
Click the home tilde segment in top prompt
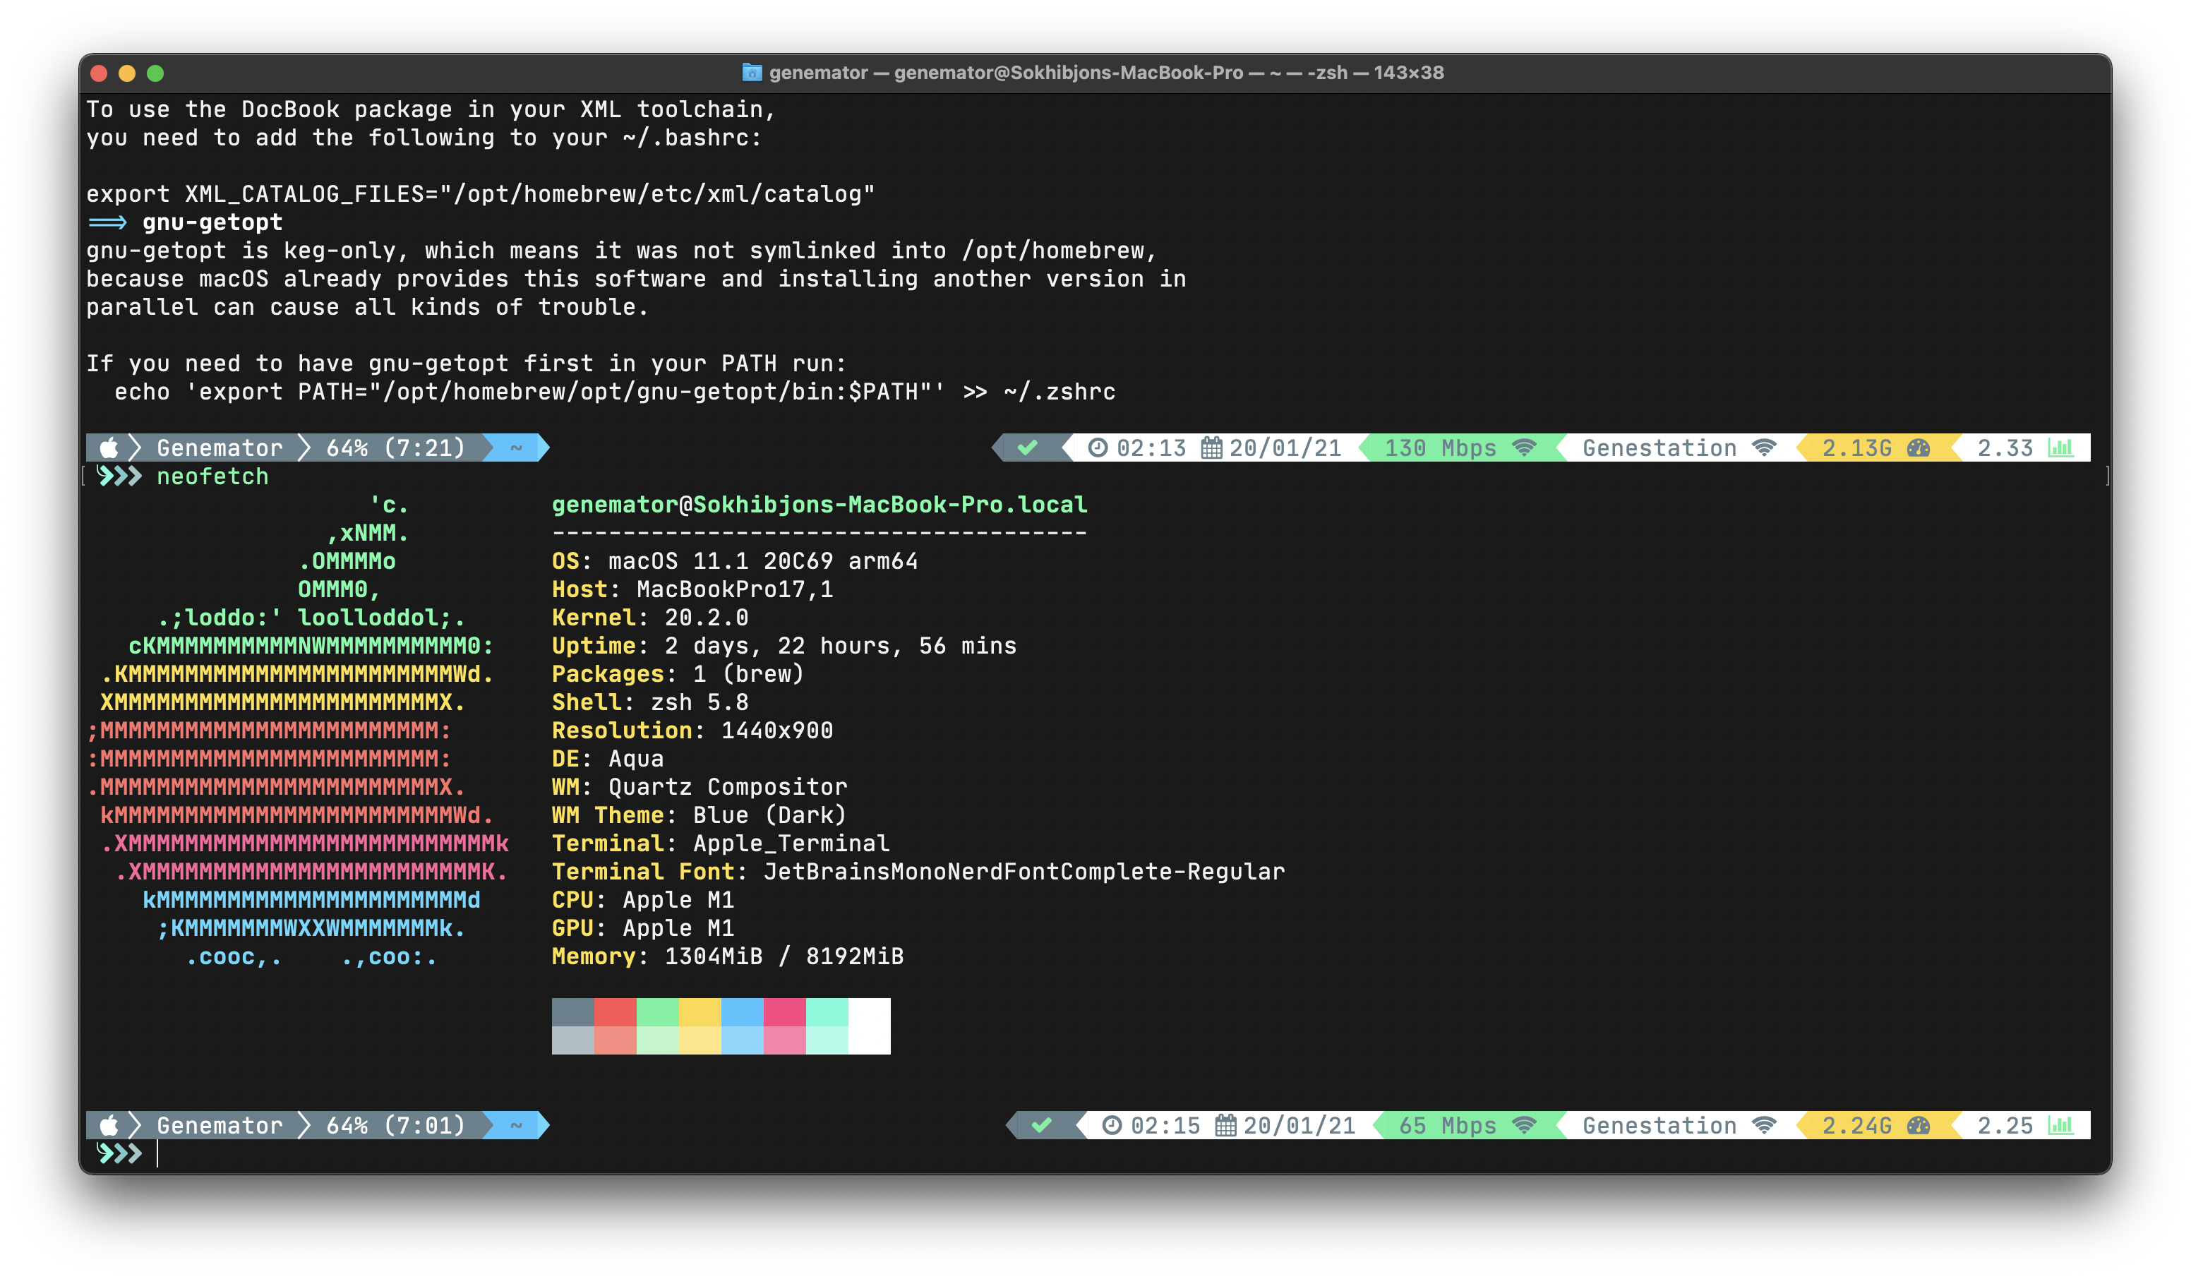tap(517, 448)
